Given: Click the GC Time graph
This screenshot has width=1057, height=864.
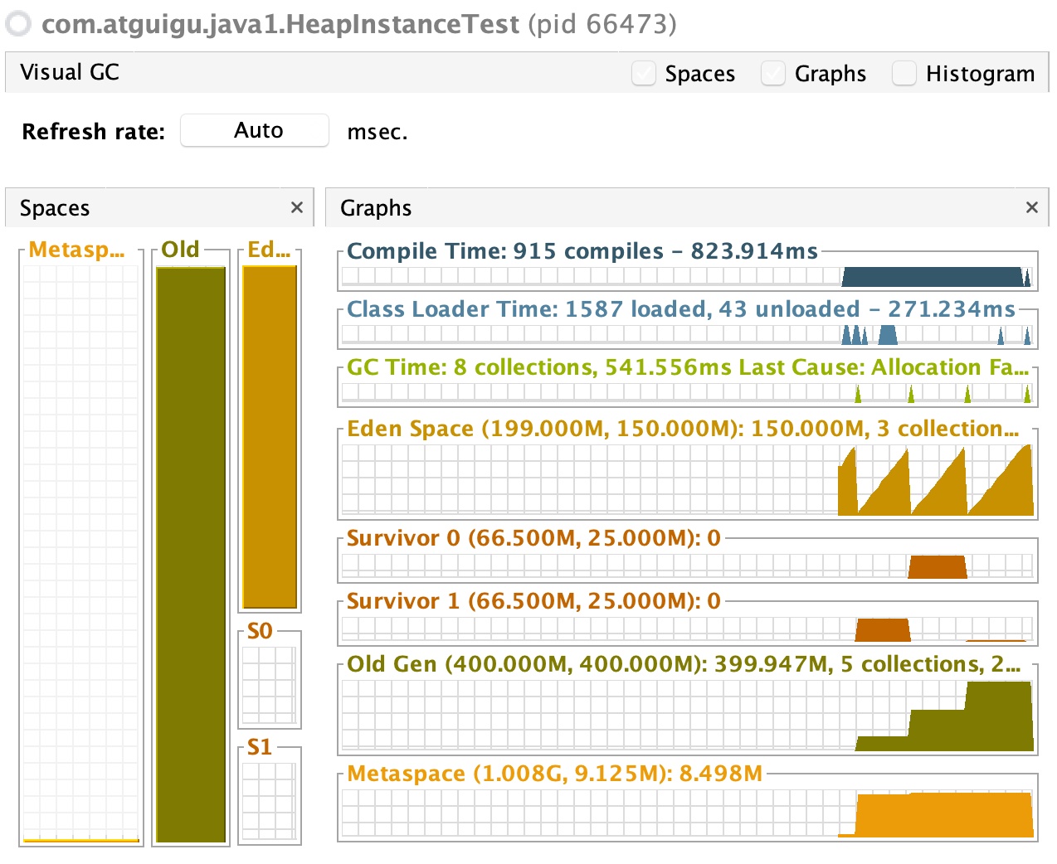Looking at the screenshot, I should [x=687, y=392].
